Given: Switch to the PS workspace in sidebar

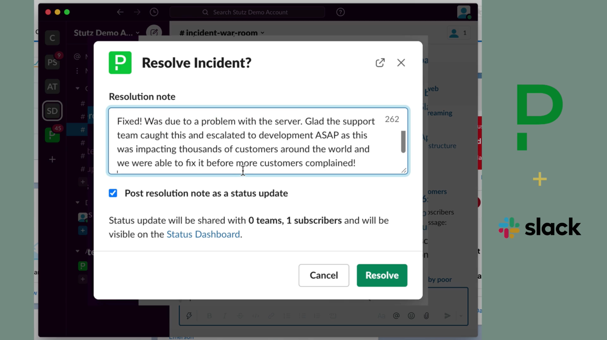Looking at the screenshot, I should 52,62.
